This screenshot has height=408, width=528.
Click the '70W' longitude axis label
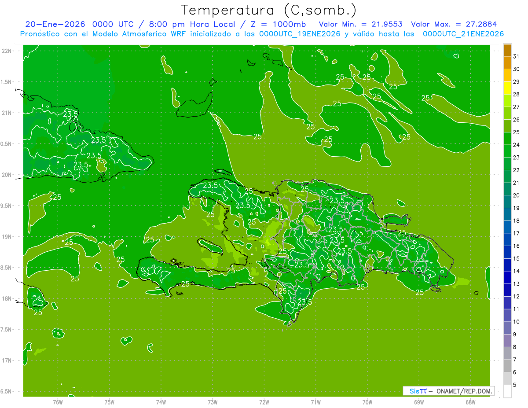point(367,402)
